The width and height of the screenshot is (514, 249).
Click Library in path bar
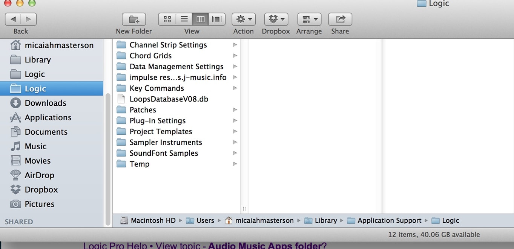pos(321,220)
